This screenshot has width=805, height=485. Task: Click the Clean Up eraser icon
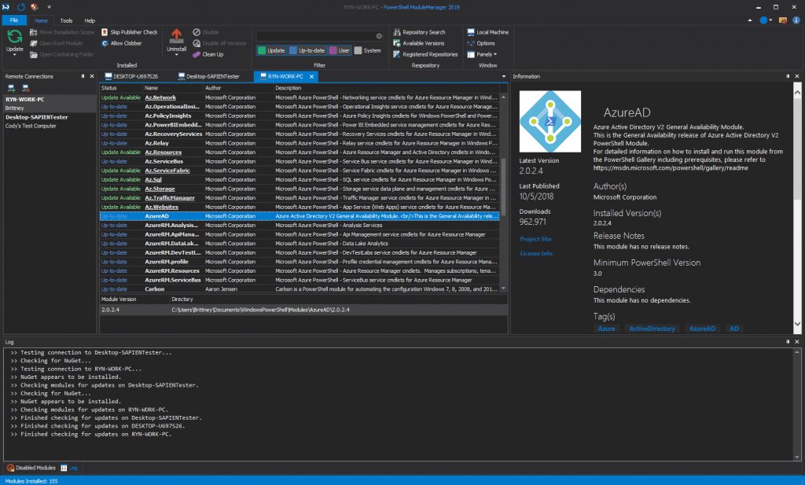(197, 54)
